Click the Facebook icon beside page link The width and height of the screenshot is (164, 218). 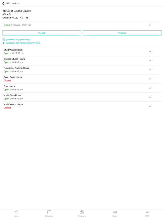4,43
